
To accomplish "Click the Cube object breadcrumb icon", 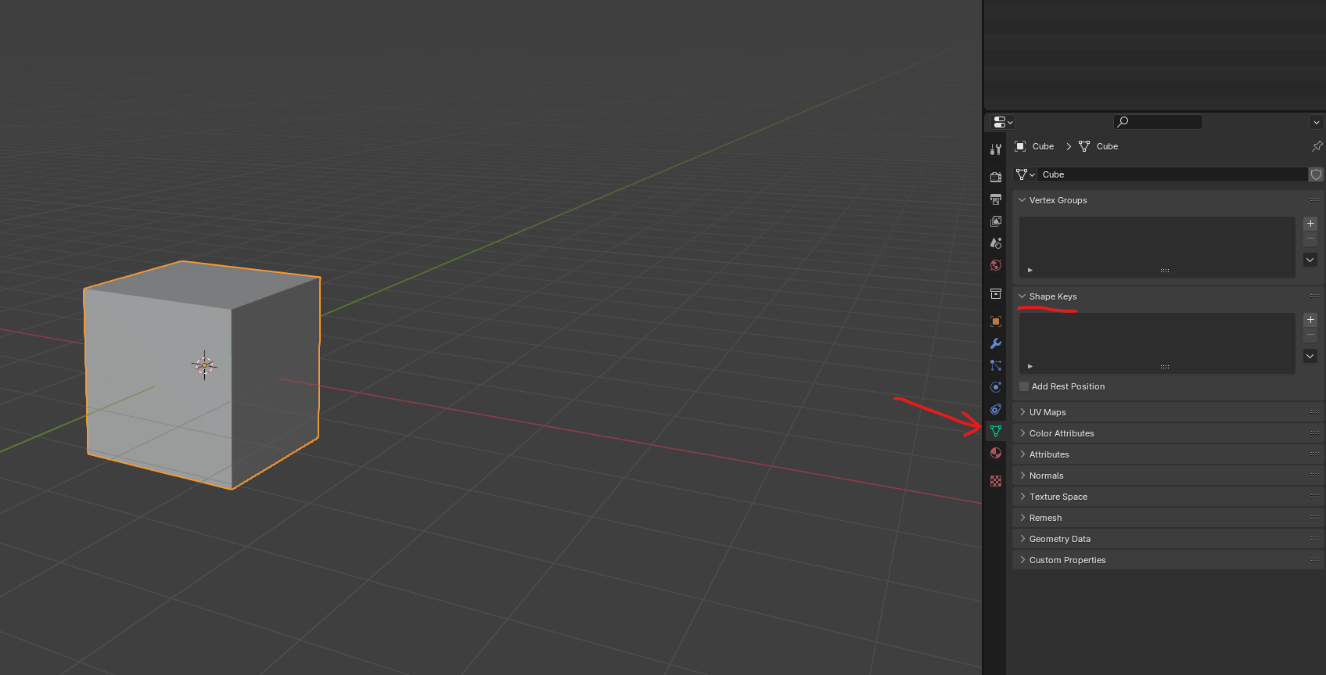I will [1020, 146].
